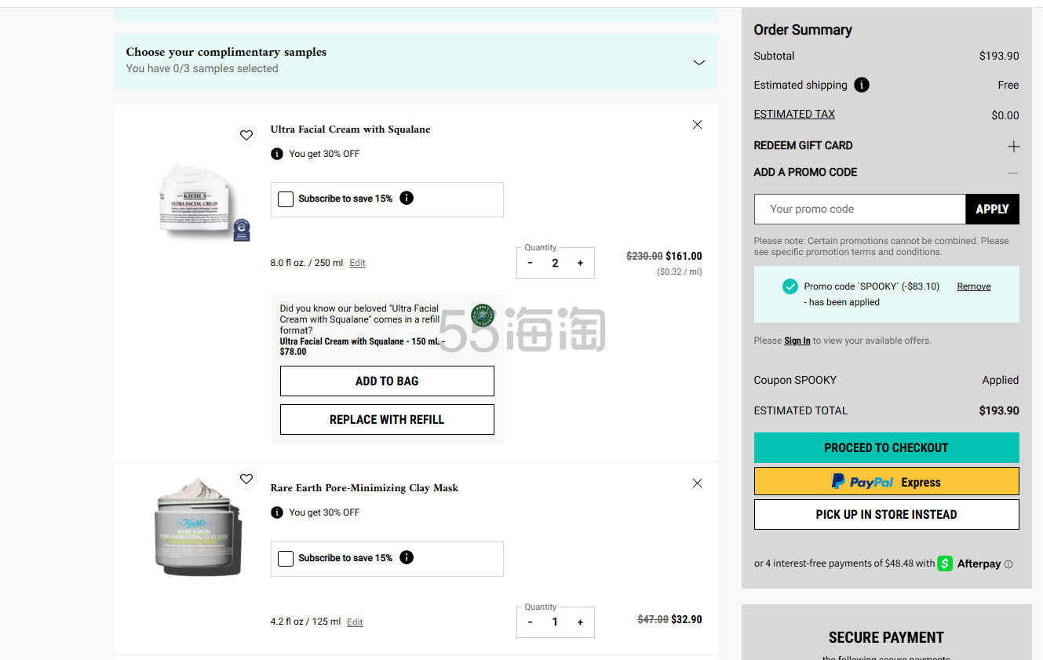Open Rare Earth Pore-Minimizing Clay Mask title
1043x660 pixels.
[x=364, y=488]
